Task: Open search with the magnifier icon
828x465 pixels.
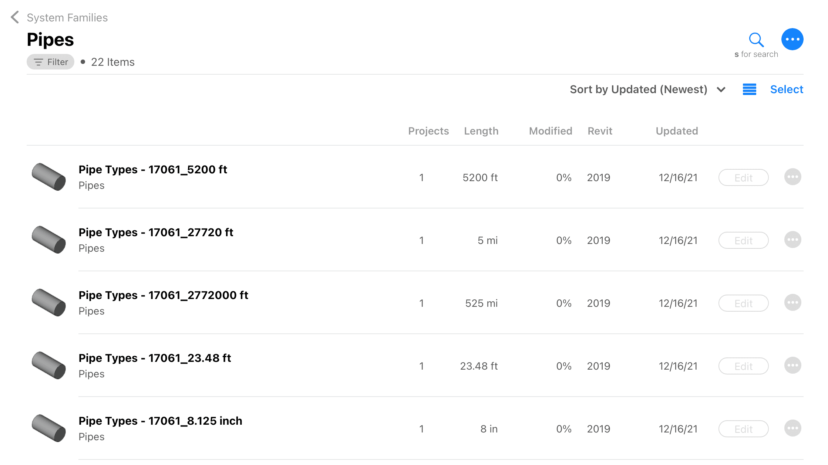Action: (756, 40)
